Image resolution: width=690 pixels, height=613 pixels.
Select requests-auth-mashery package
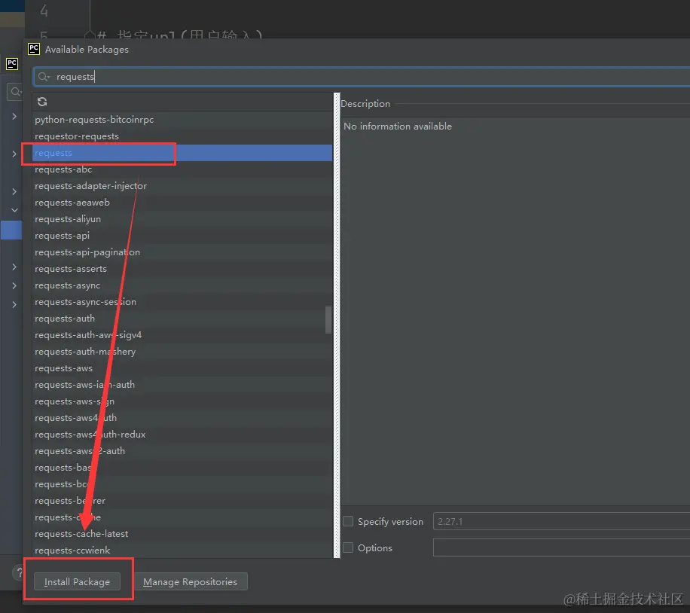182,352
